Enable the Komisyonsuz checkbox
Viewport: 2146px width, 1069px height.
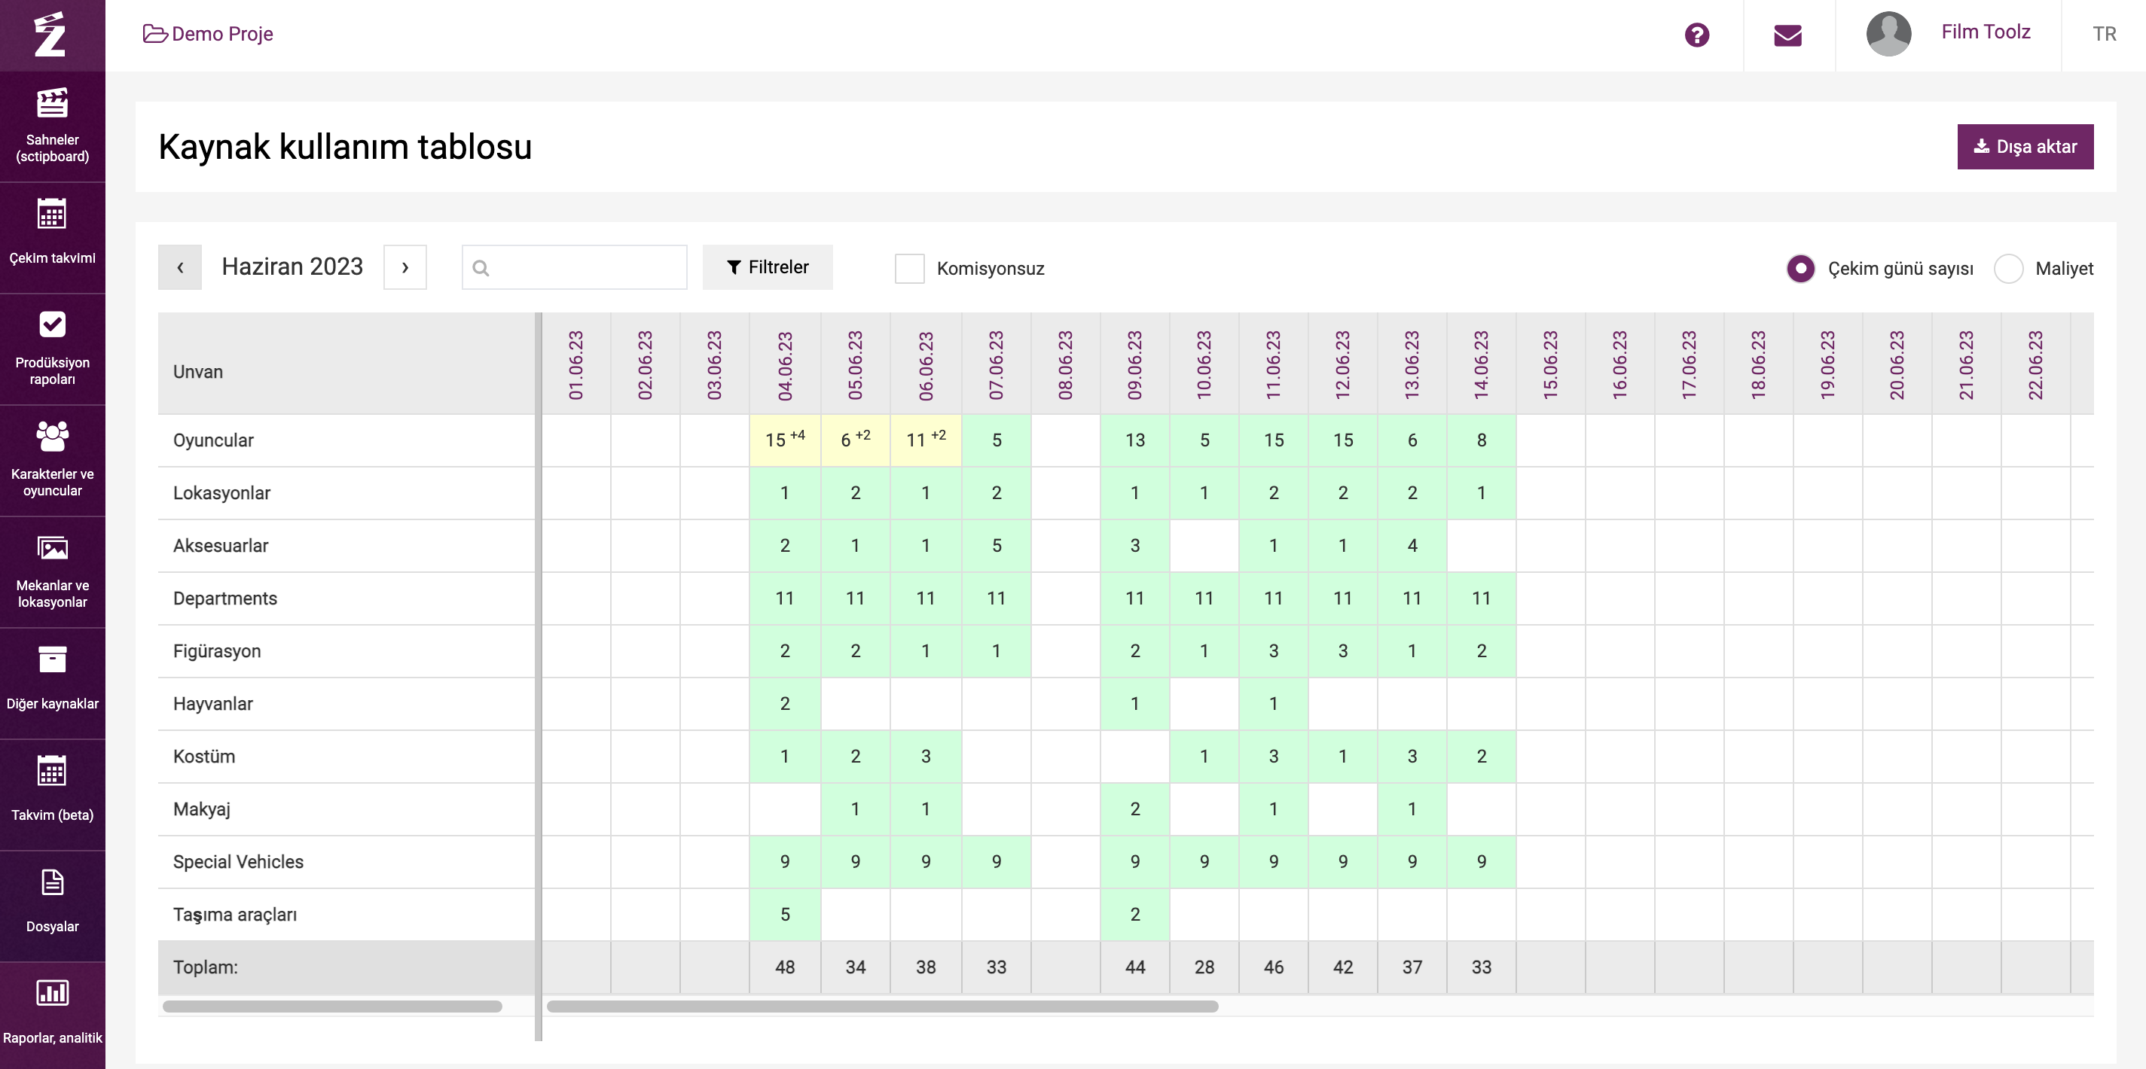pos(909,269)
